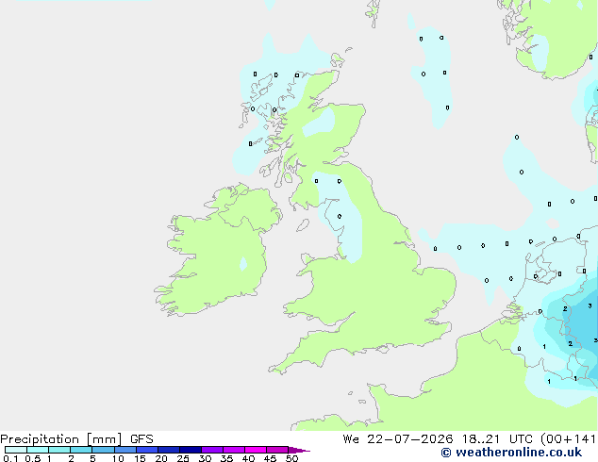Pick the 10–15 mm legend color swatch
Viewport: 598px width, 462px height.
click(x=125, y=450)
